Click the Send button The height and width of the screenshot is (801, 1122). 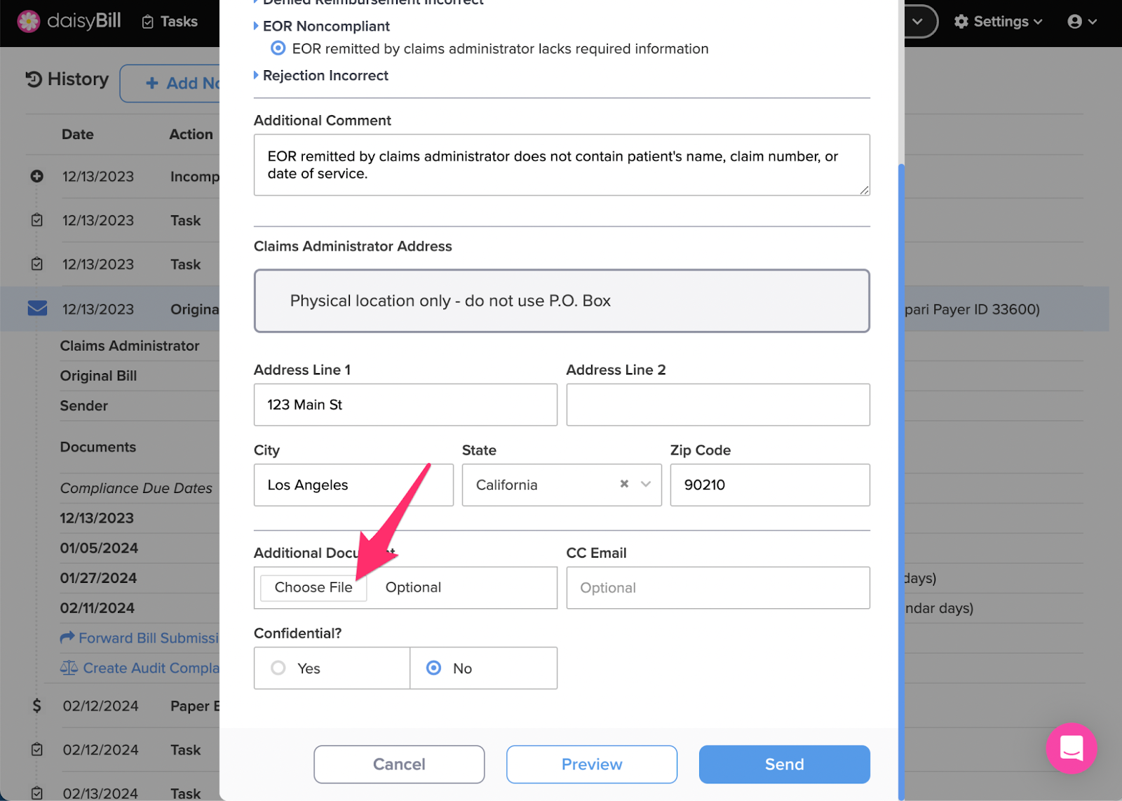[x=784, y=764]
